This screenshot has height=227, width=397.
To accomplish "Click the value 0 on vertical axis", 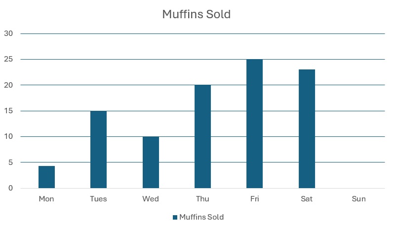I will point(11,188).
